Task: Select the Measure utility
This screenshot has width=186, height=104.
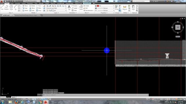Action: [125, 8]
